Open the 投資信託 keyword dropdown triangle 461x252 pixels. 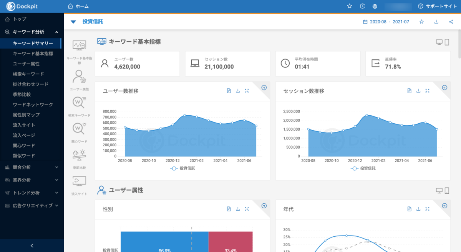point(73,22)
